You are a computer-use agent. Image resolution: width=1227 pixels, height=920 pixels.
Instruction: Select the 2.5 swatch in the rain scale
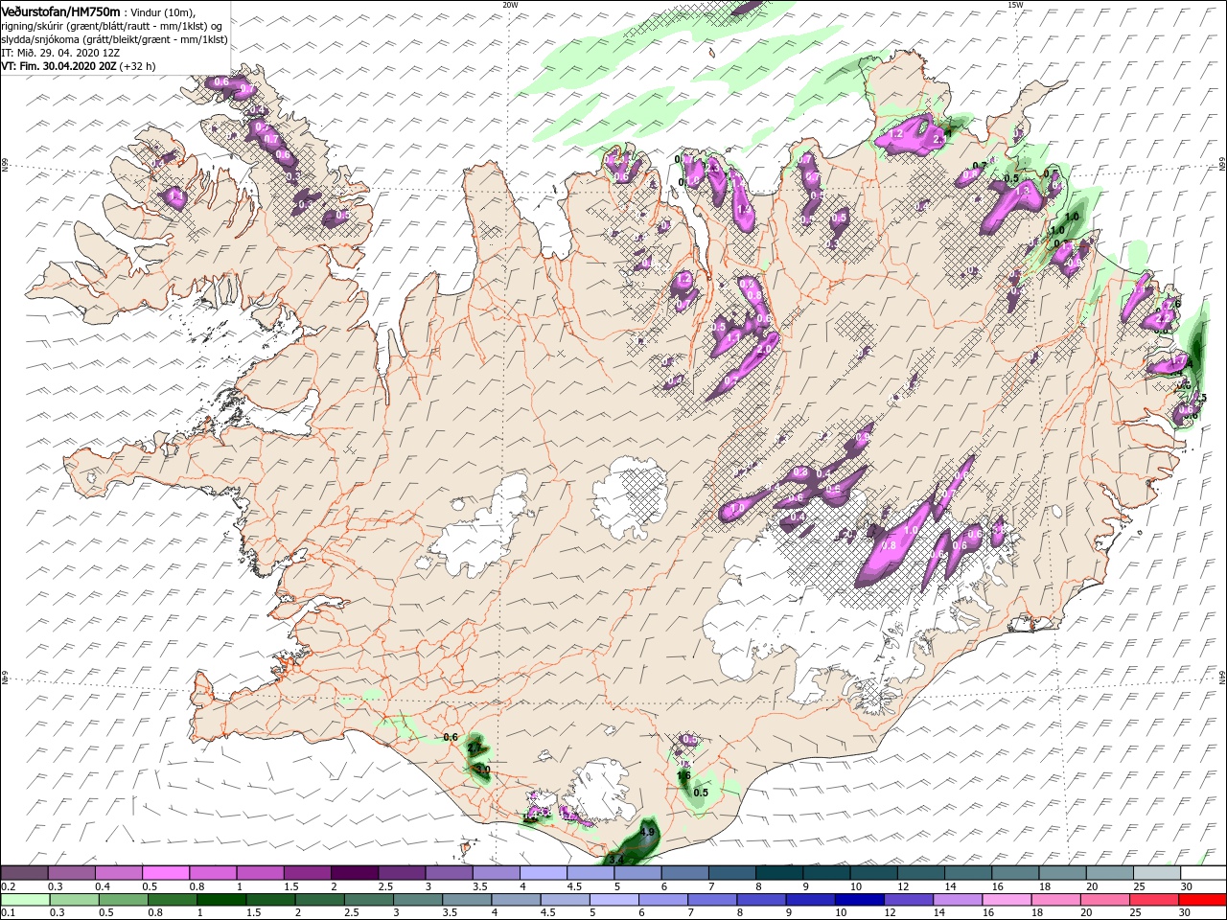coord(369,900)
